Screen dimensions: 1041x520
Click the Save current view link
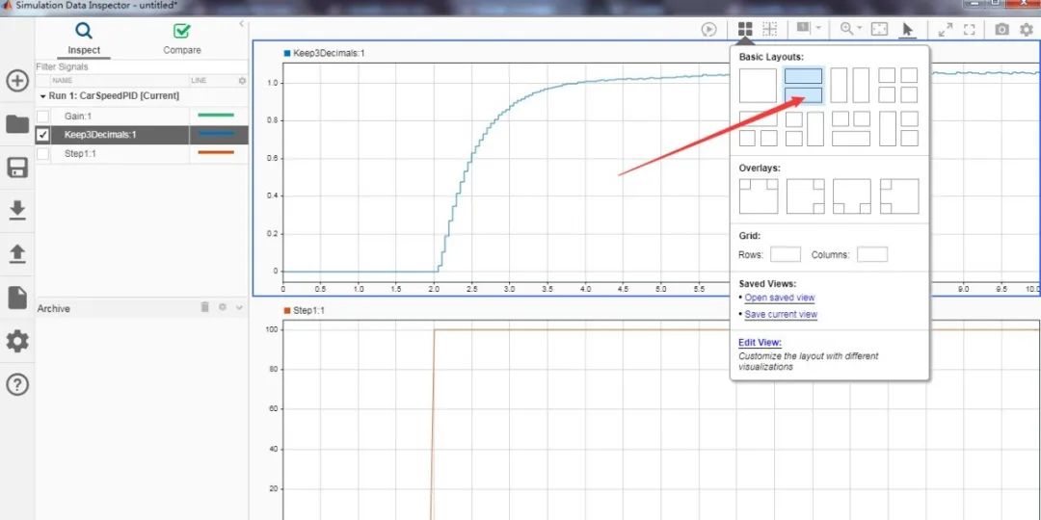(781, 314)
